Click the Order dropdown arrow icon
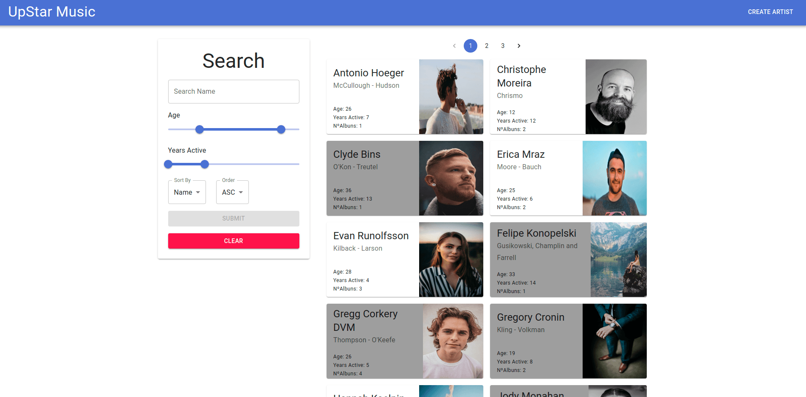806x397 pixels. (x=241, y=192)
